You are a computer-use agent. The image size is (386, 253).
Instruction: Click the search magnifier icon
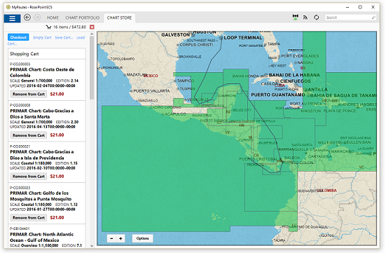[x=373, y=18]
